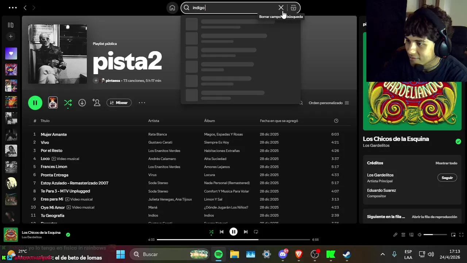
Task: Expand Your Library sidebar icon
Action: point(11,25)
